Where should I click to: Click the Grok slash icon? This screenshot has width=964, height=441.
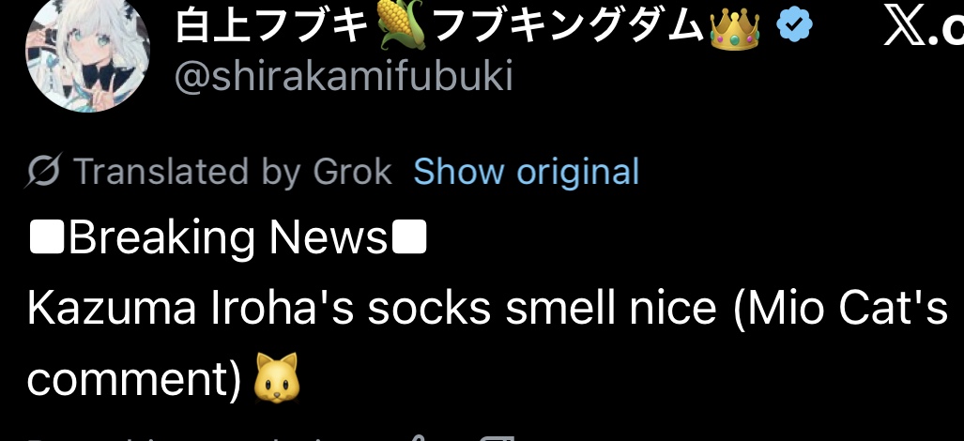[43, 171]
